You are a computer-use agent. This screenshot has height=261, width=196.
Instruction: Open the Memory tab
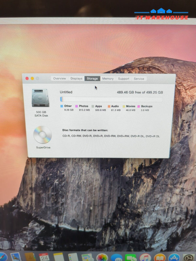click(x=108, y=79)
